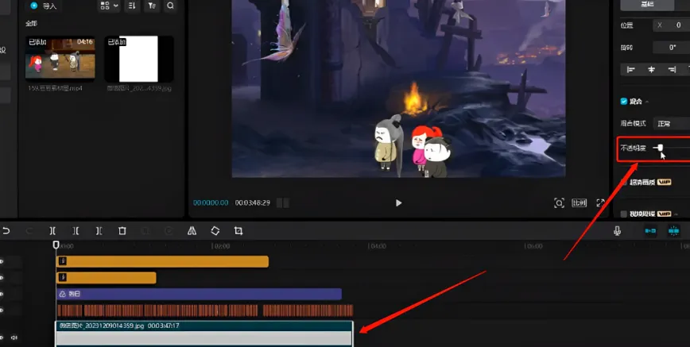Screen dimensions: 690x347
Task: Click the align horizontal center icon
Action: 652,70
